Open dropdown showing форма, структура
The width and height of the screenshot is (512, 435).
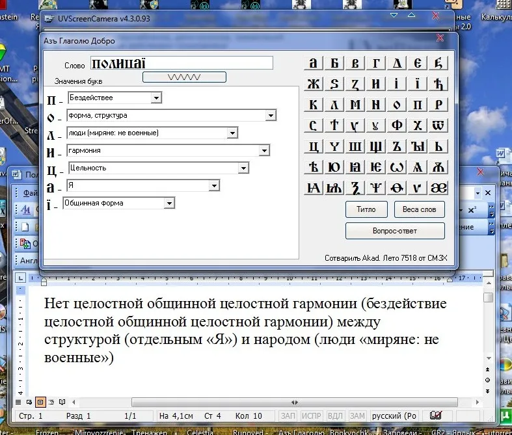pyautogui.click(x=271, y=115)
